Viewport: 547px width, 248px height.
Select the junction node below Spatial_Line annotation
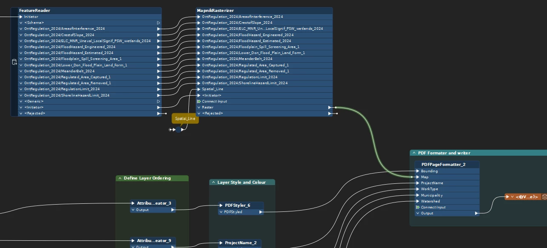pyautogui.click(x=178, y=130)
